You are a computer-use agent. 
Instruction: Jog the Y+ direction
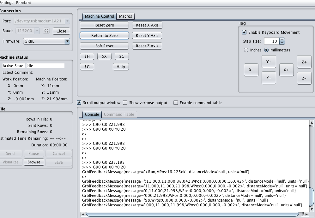pyautogui.click(x=269, y=62)
